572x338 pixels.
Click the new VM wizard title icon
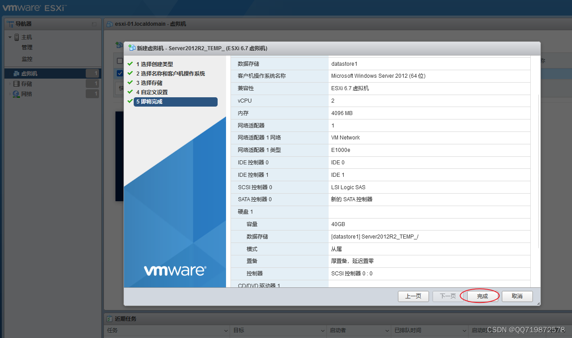pyautogui.click(x=132, y=48)
